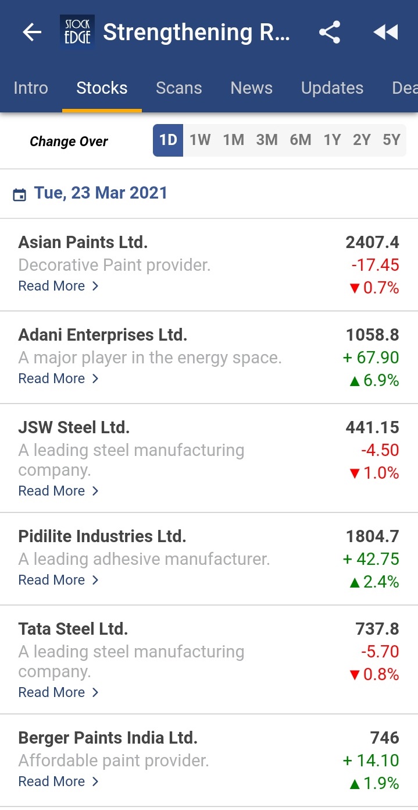Image resolution: width=418 pixels, height=810 pixels.
Task: Tap the red down-arrow indicator for Asian Paints
Action: [355, 288]
